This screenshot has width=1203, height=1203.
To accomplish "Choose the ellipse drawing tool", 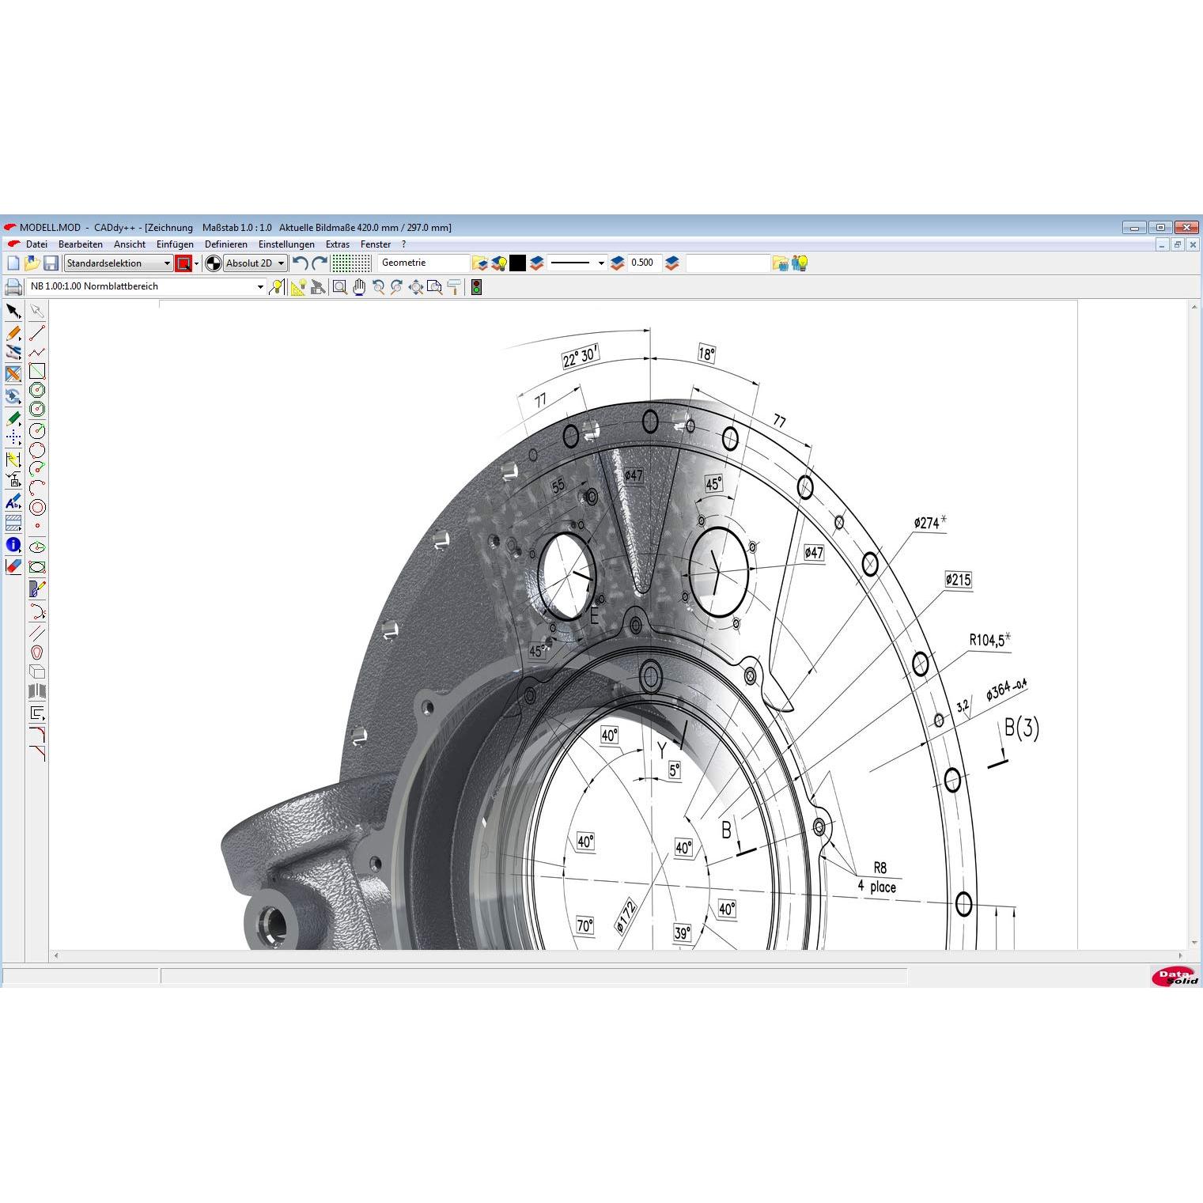I will 37,547.
